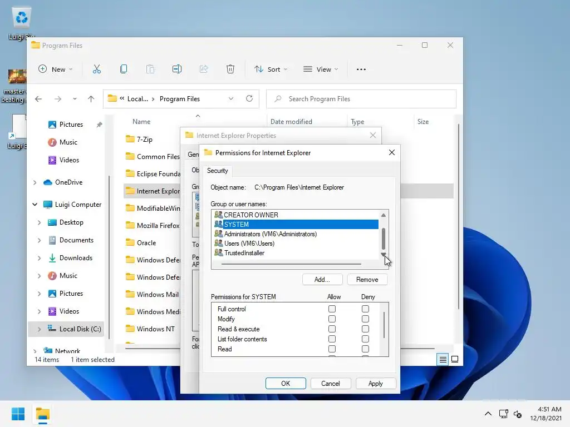Select the Security tab in Permissions dialog
570x427 pixels.
(218, 171)
